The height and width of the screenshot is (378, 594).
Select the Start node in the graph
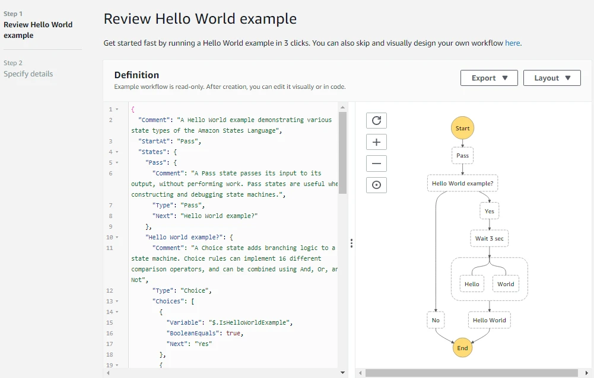coord(462,127)
